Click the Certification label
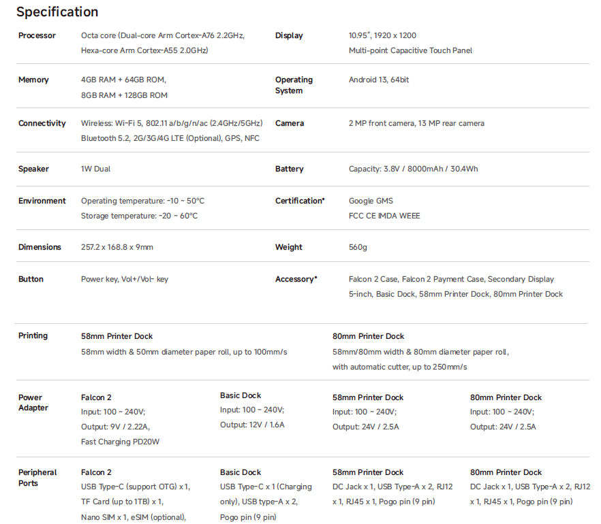Viewport: 601px width, 524px height. pos(300,201)
